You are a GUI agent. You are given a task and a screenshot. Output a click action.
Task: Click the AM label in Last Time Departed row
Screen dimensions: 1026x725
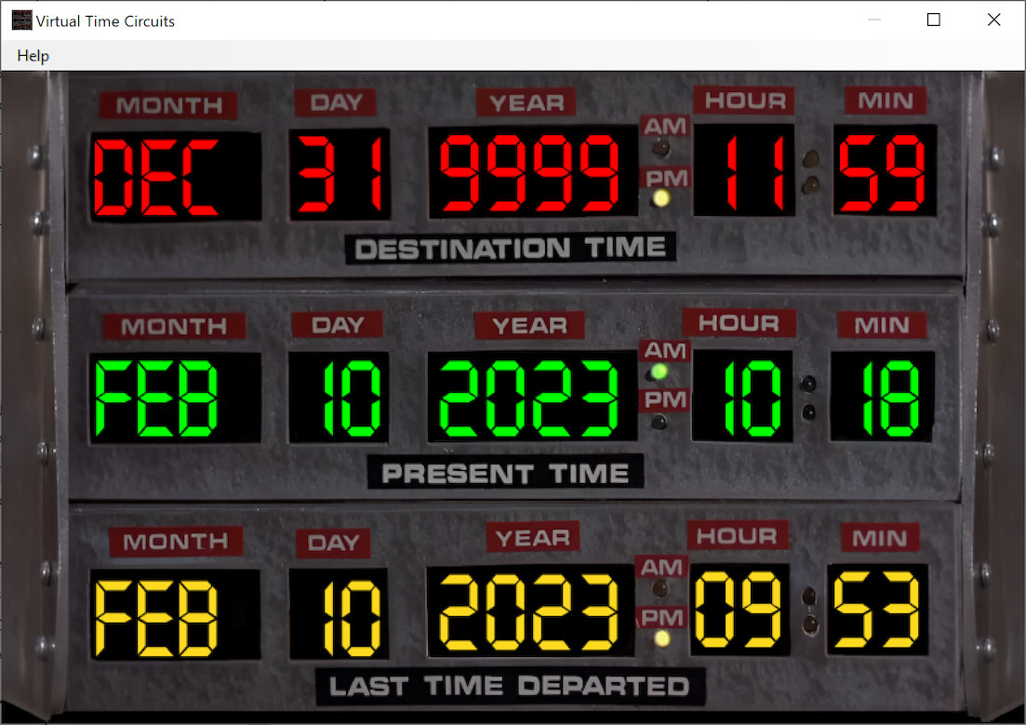[x=660, y=567]
